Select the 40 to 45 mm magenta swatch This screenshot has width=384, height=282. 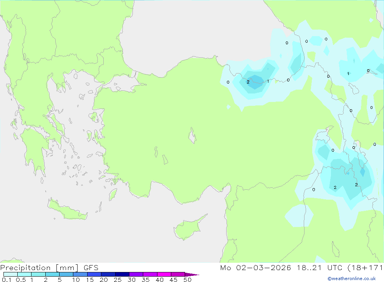(164, 274)
